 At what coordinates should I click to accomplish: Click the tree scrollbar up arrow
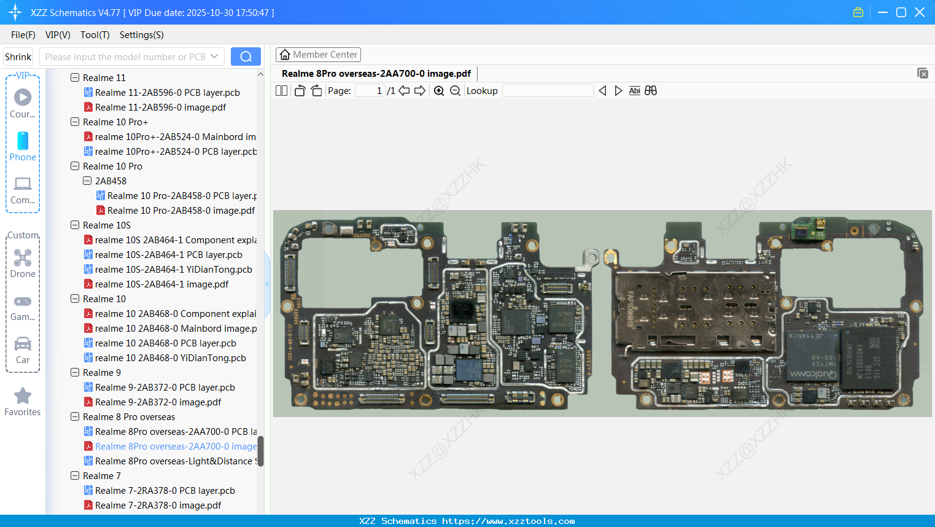click(x=260, y=74)
